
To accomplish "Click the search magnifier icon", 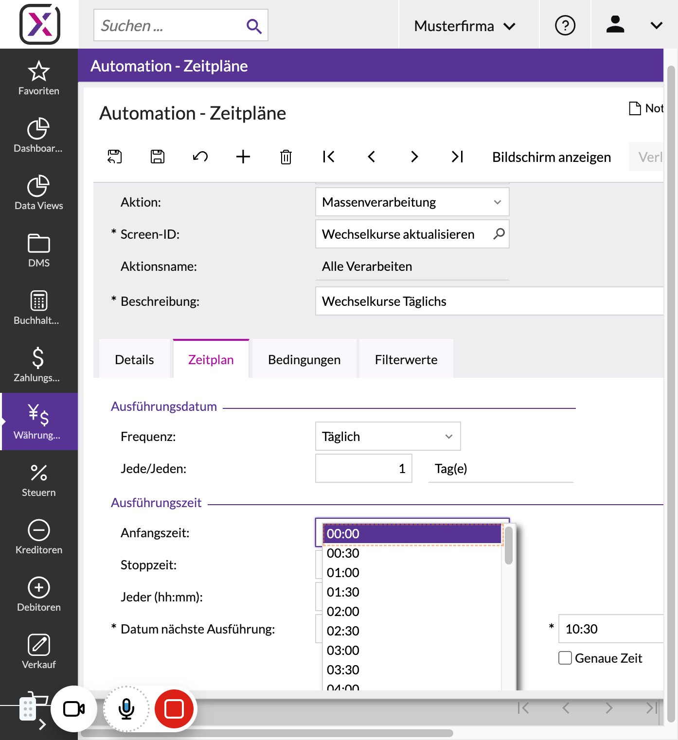I will point(254,26).
